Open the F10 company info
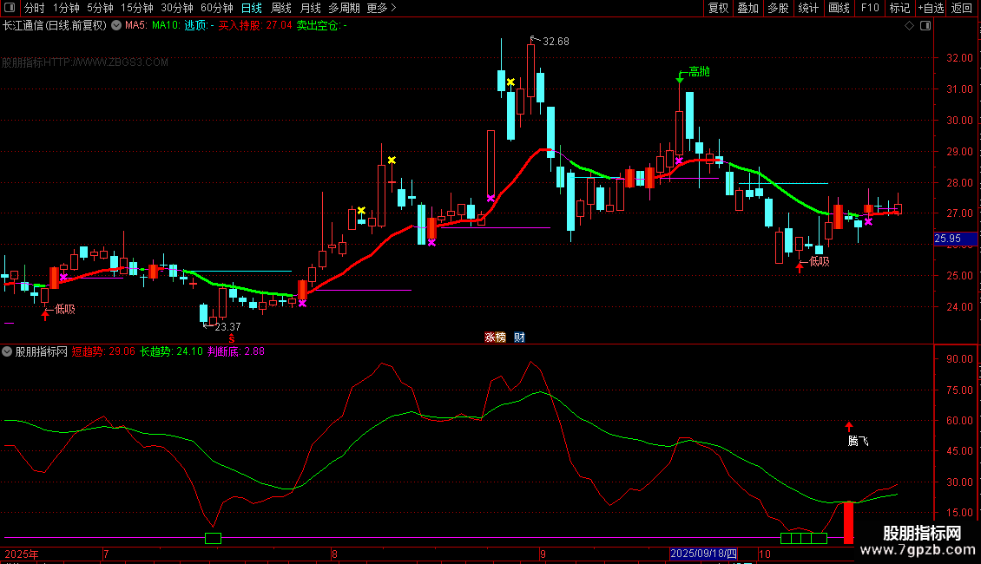This screenshot has width=981, height=564. tap(869, 8)
